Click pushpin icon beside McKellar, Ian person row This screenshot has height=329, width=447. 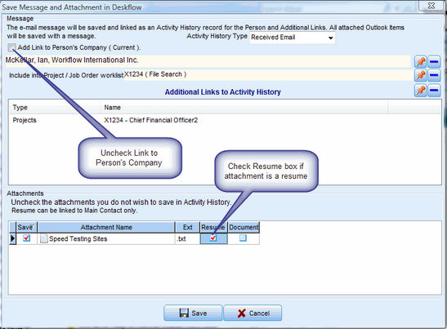click(421, 61)
